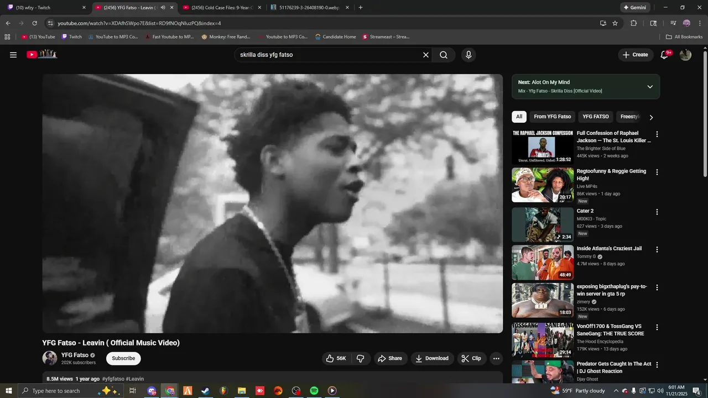Search with your voice microphone

(468, 55)
